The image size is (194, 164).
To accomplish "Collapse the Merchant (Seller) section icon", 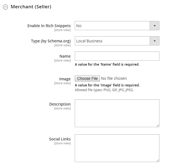I will 5,7.
